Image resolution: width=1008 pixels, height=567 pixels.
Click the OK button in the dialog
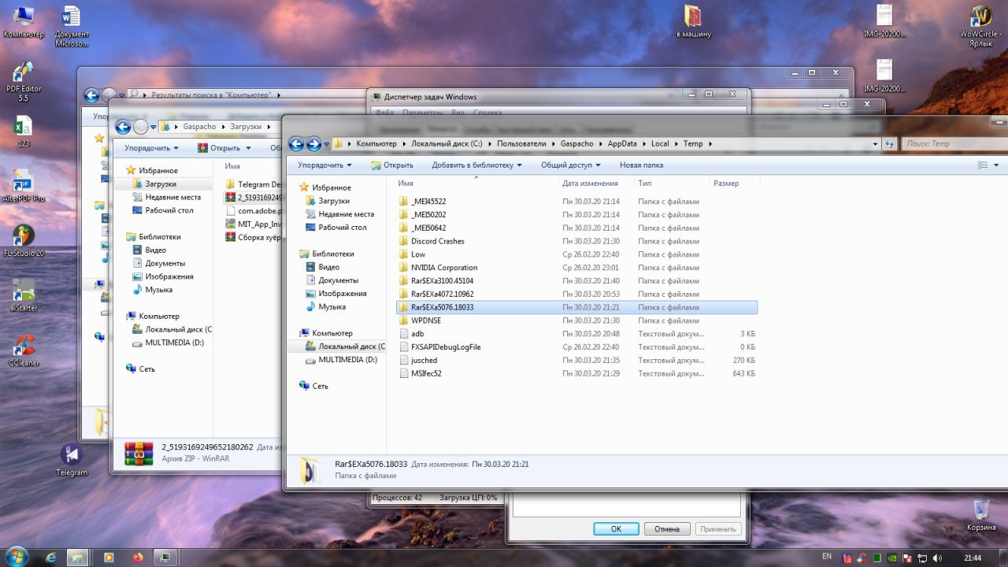(616, 529)
